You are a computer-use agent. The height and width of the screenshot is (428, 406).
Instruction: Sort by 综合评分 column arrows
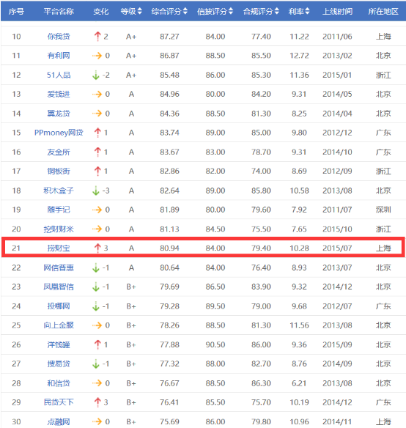point(185,11)
